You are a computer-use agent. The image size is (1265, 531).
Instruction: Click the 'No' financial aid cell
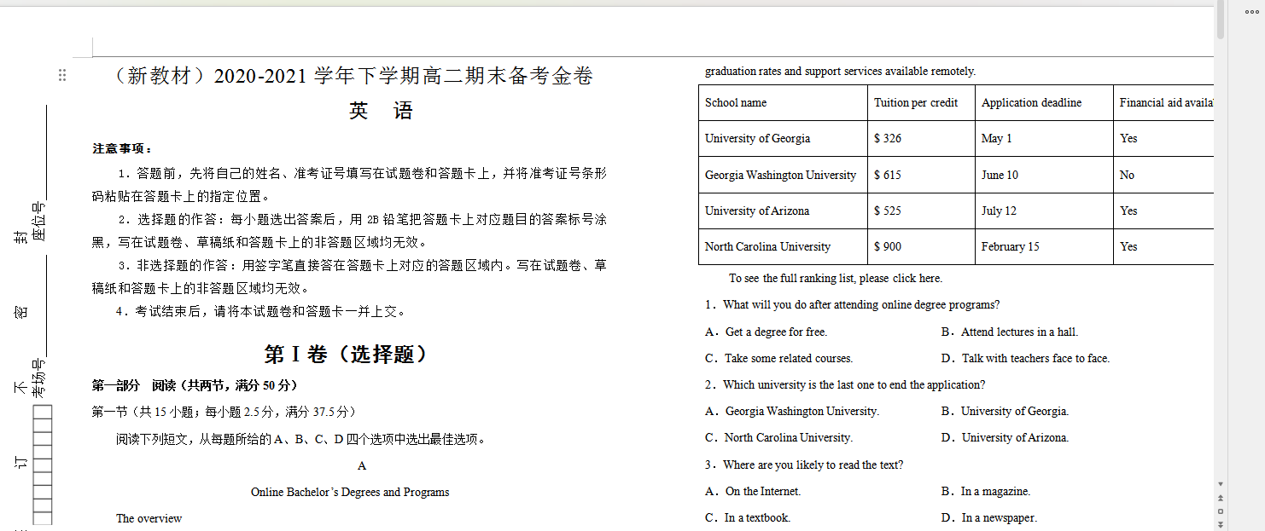point(1163,175)
